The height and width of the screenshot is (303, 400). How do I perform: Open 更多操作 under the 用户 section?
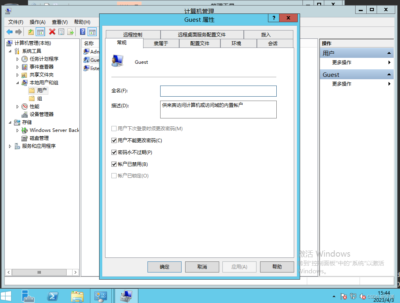tap(356, 63)
